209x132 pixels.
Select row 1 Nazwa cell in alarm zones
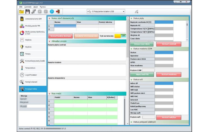(65, 26)
